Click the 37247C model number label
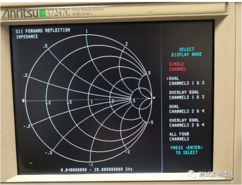Image resolution: width=242 pixels, height=185 pixels. point(58,13)
